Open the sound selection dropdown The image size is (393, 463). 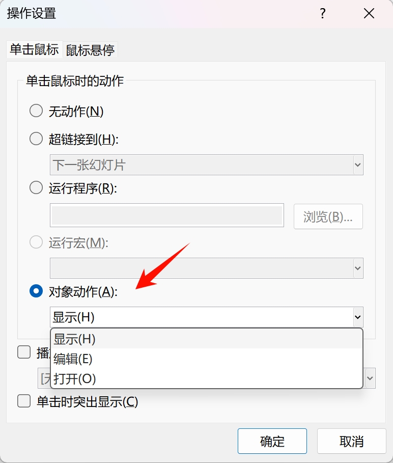tap(369, 378)
